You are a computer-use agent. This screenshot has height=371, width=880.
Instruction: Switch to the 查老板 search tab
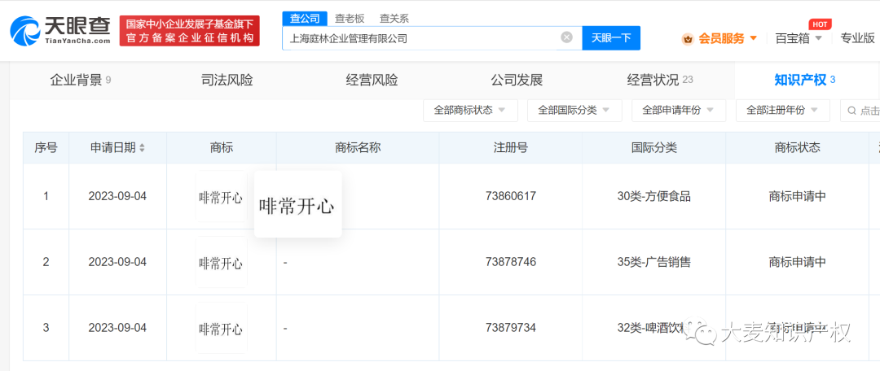coord(350,19)
